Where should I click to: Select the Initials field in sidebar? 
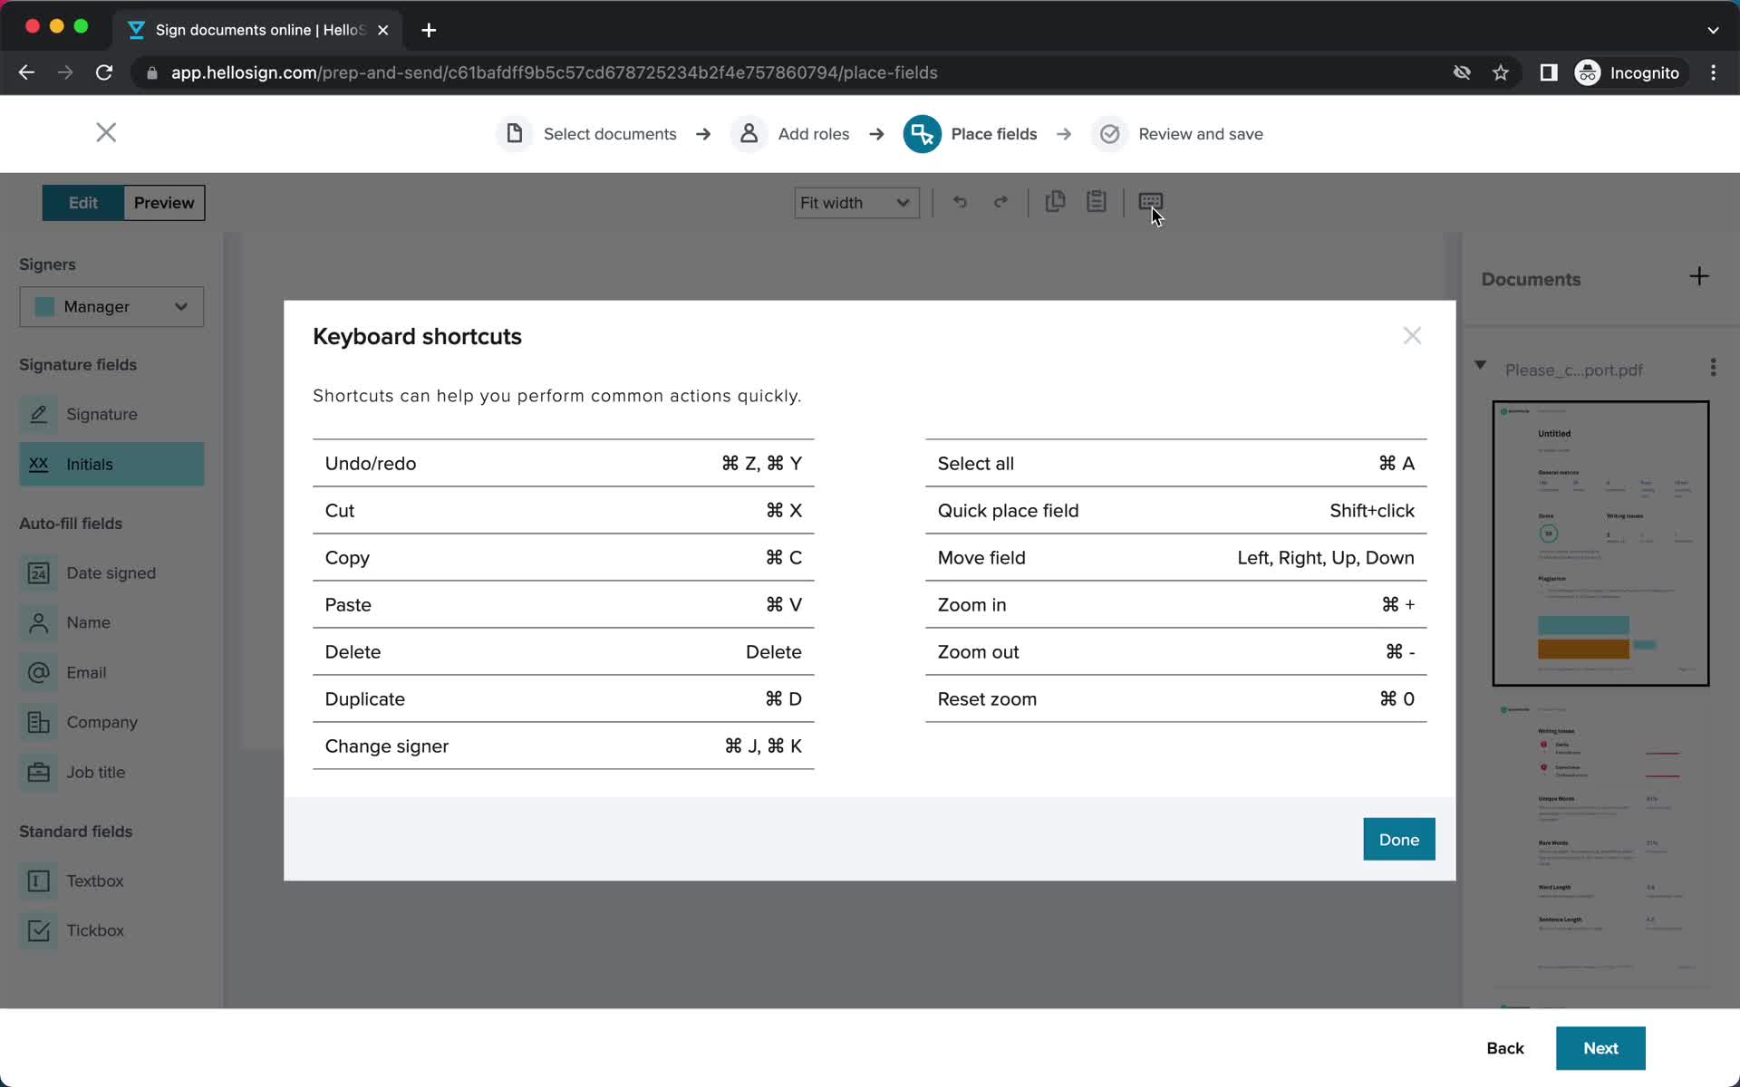point(111,464)
